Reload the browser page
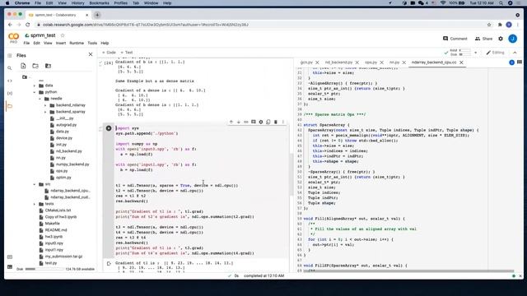Image resolution: width=527 pixels, height=296 pixels. [x=27, y=25]
